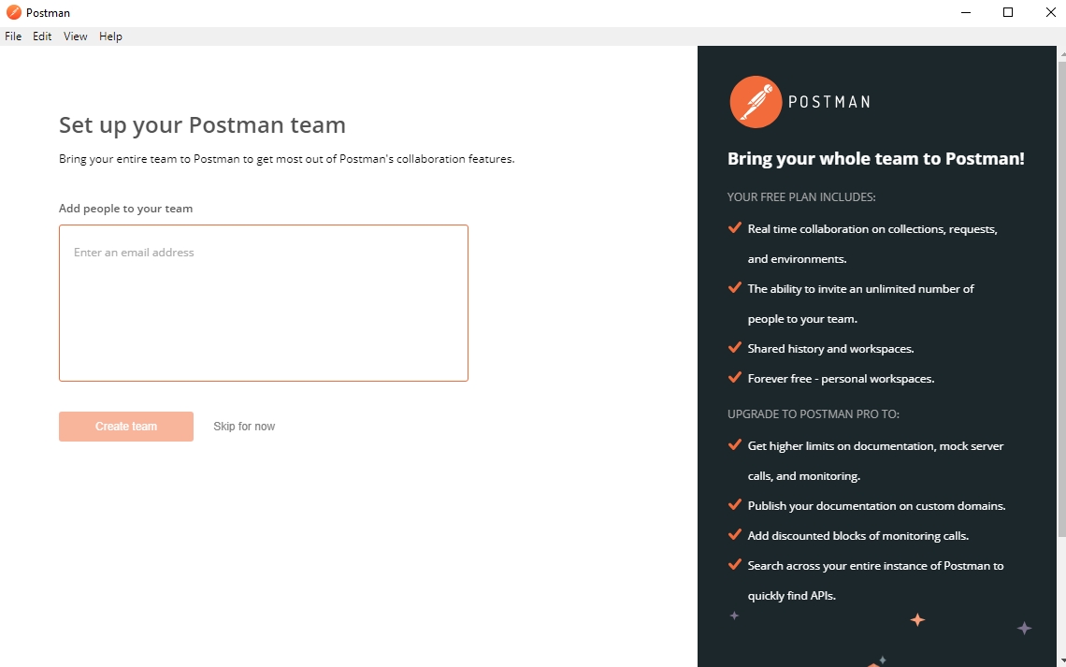
Task: Click the 'Add people to your team' label
Action: coord(126,209)
